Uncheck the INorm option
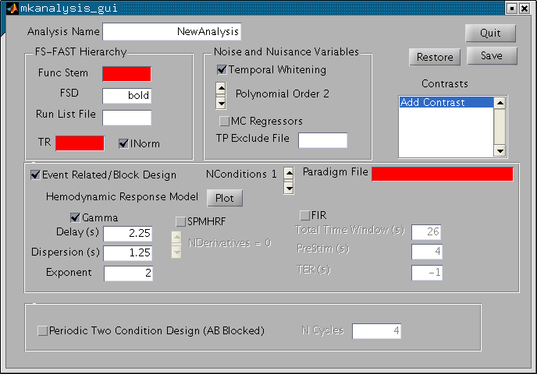The width and height of the screenshot is (537, 374). pyautogui.click(x=123, y=143)
